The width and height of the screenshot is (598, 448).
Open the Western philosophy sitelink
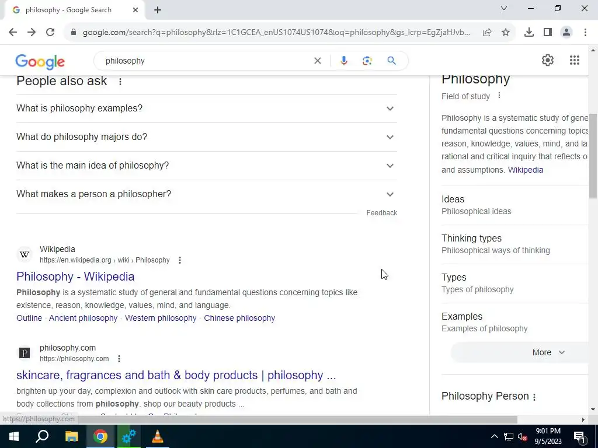point(161,318)
